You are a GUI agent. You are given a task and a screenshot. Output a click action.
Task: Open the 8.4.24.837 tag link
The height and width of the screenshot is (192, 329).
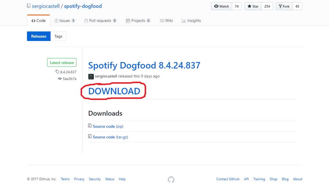(x=68, y=72)
